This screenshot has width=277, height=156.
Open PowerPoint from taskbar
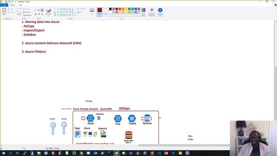[x=166, y=153]
